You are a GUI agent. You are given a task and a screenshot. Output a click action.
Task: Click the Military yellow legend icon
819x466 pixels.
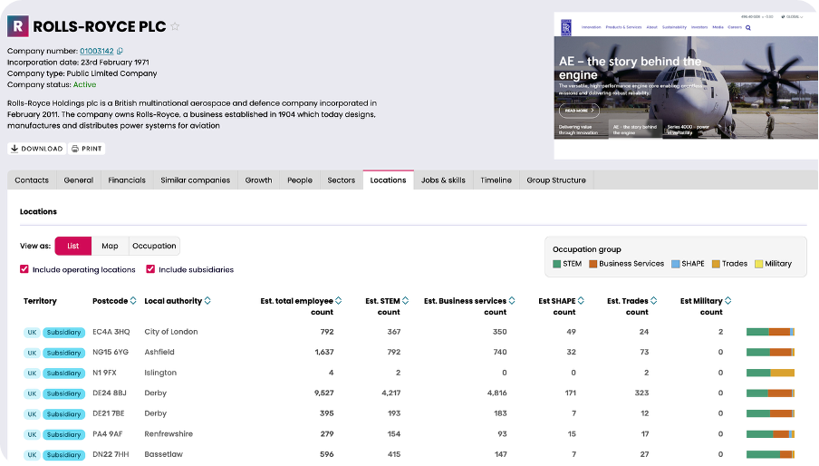758,264
